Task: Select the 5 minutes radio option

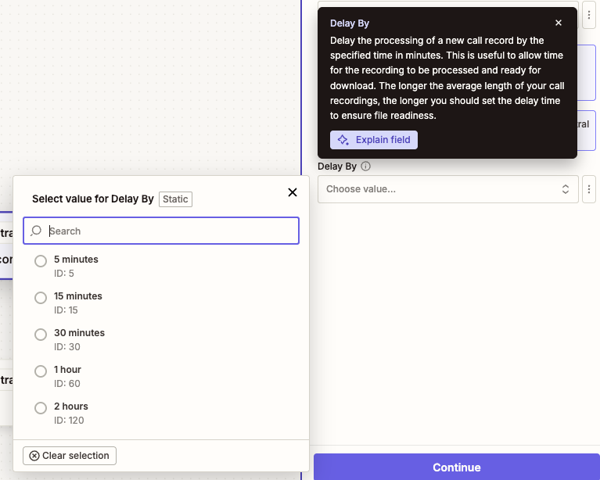Action: (41, 261)
